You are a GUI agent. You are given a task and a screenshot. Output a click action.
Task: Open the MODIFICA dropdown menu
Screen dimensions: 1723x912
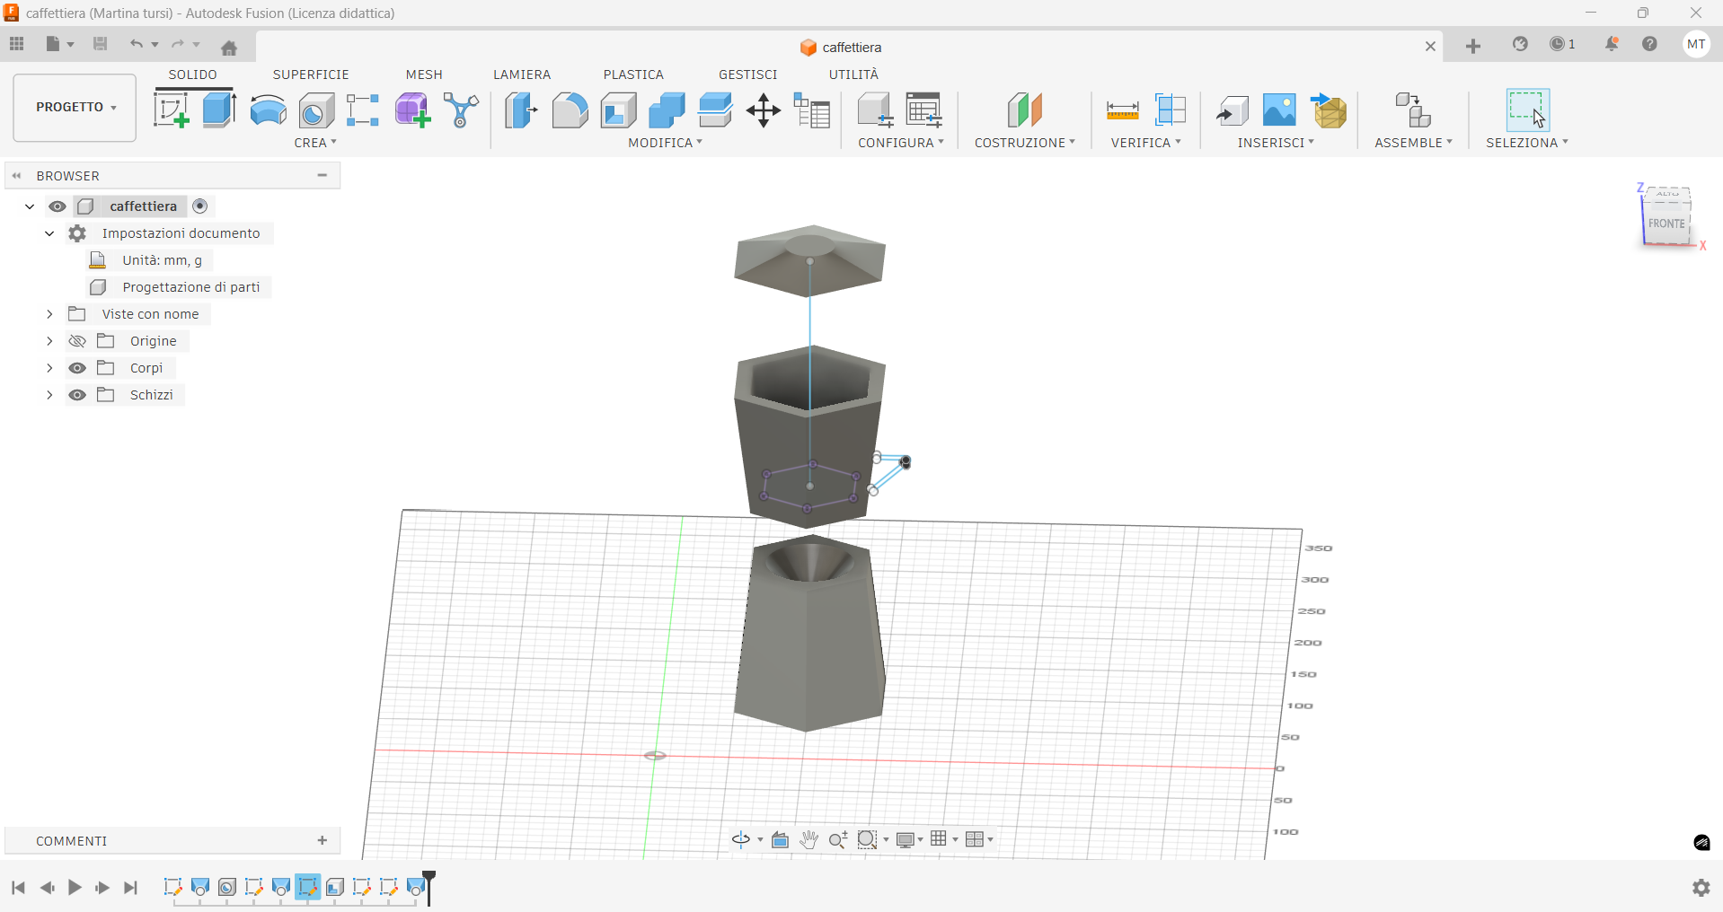click(665, 143)
